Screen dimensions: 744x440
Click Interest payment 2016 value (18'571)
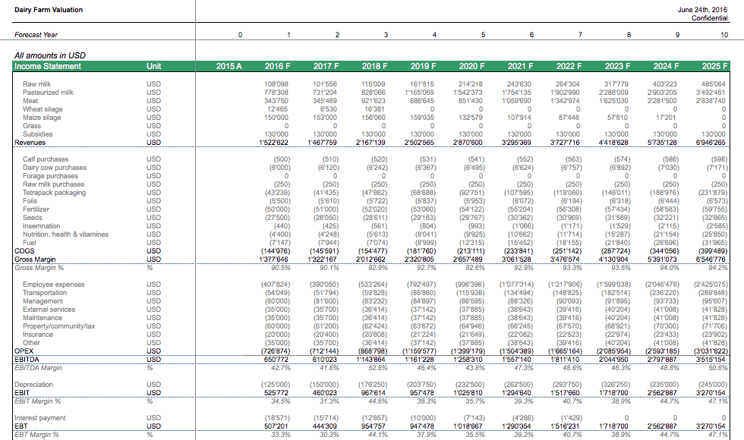point(278,418)
